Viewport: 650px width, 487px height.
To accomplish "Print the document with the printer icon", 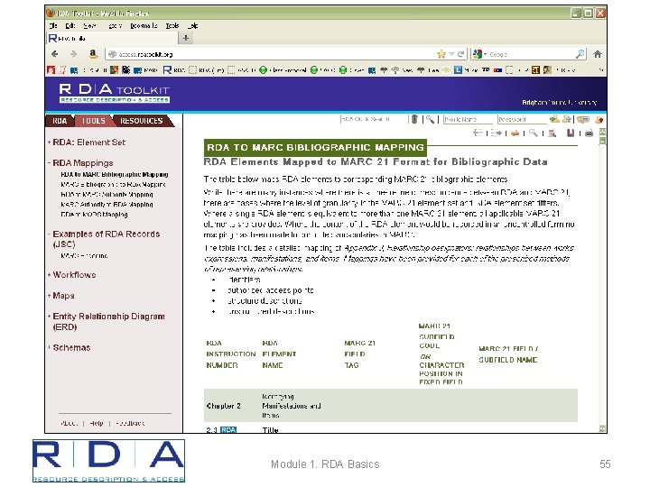I will [x=589, y=133].
